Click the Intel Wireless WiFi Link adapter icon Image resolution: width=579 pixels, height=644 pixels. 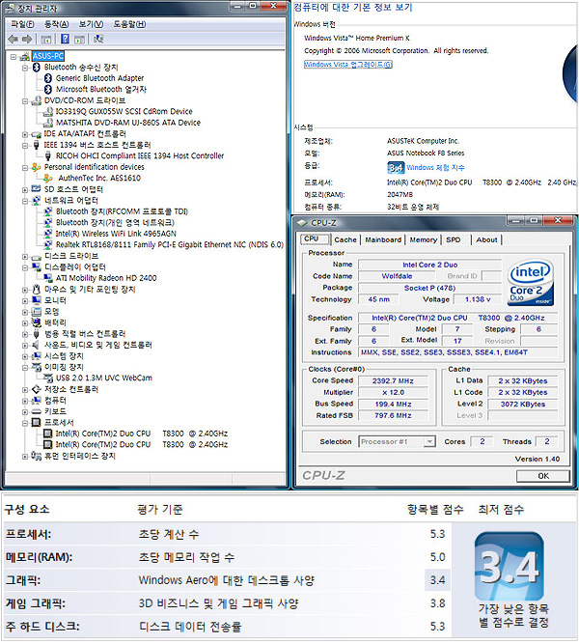tap(48, 234)
